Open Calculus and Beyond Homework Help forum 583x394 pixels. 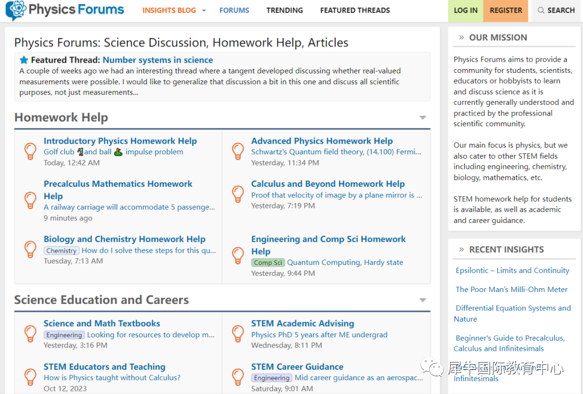pyautogui.click(x=328, y=184)
